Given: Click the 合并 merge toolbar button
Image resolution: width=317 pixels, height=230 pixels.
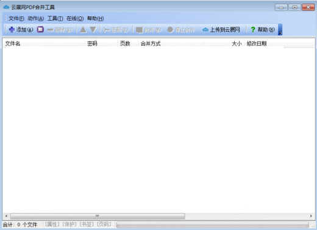Looking at the screenshot, I should [x=148, y=30].
